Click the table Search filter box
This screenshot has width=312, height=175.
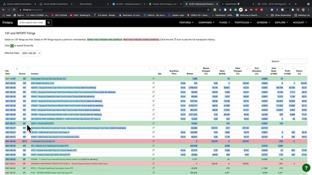coord(293,61)
